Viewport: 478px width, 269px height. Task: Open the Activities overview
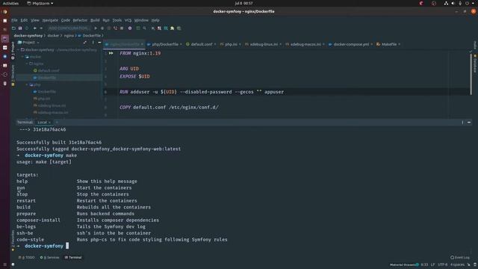click(10, 3)
